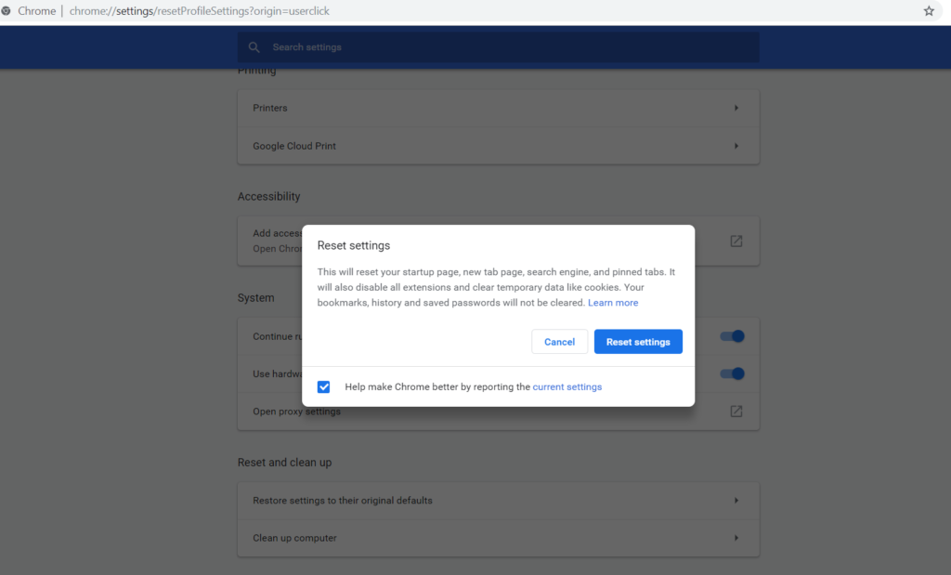
Task: Click the bookmark star icon
Action: point(929,11)
